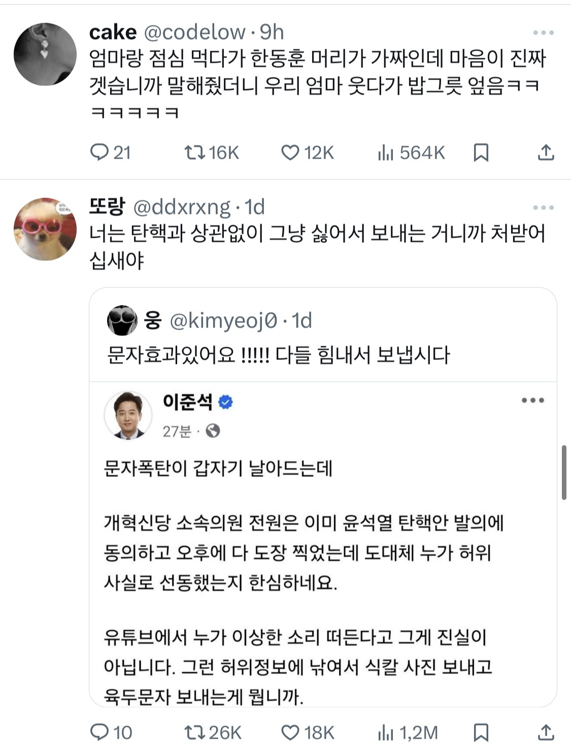Like cake's tweet with 12K likes
The width and height of the screenshot is (571, 756).
[290, 152]
